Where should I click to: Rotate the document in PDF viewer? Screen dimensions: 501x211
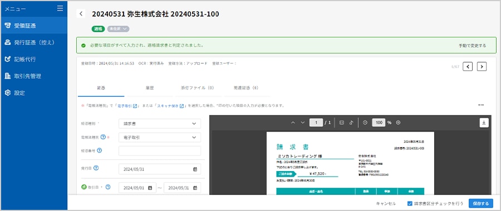click(351, 123)
